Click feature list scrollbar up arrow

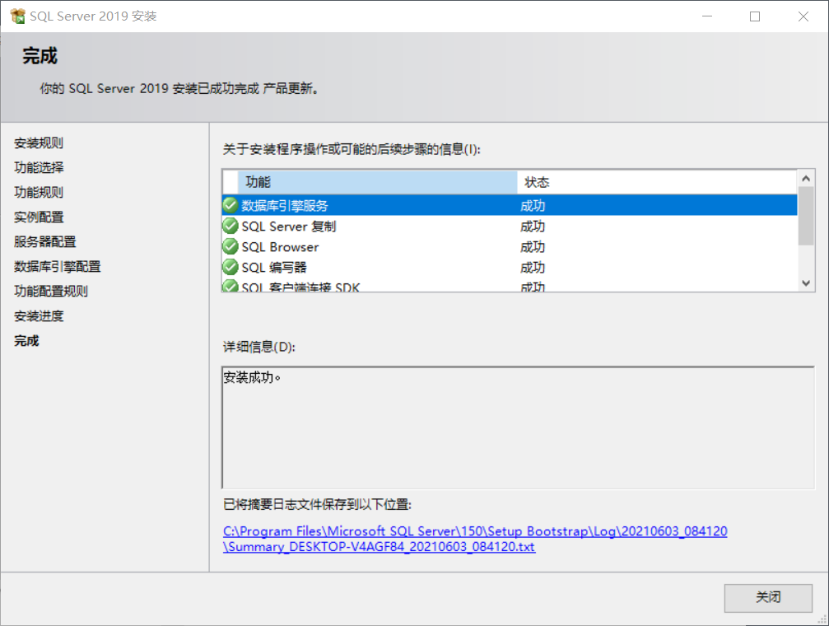click(x=806, y=179)
